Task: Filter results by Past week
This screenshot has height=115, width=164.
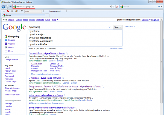Action: click(9, 73)
